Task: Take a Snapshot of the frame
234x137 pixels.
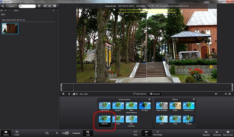Action: tap(206, 133)
